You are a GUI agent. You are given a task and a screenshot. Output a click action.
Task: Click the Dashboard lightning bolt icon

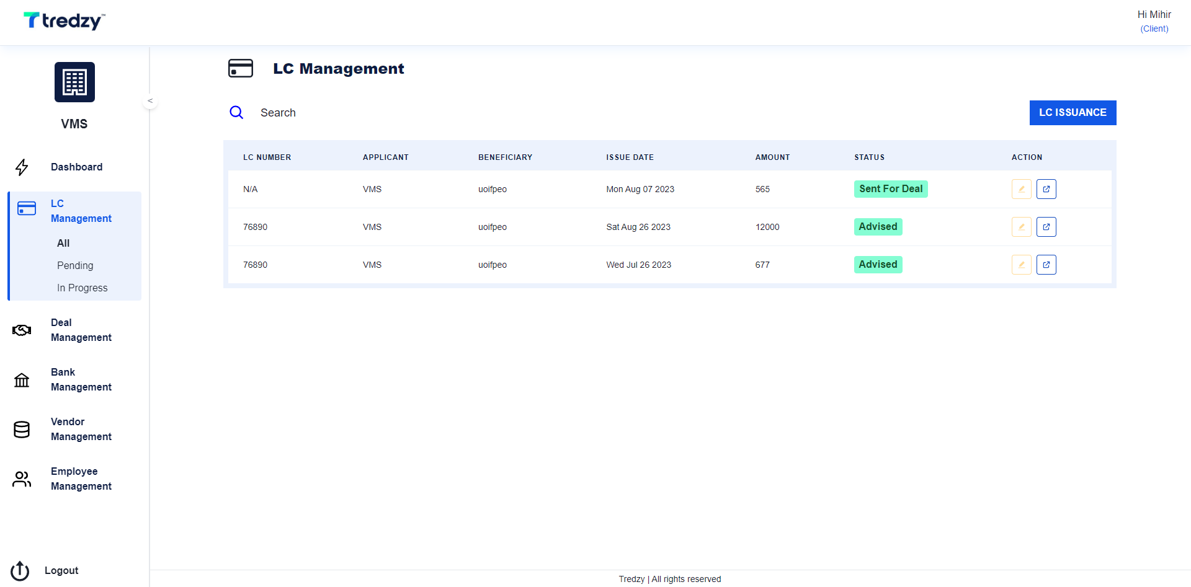22,167
